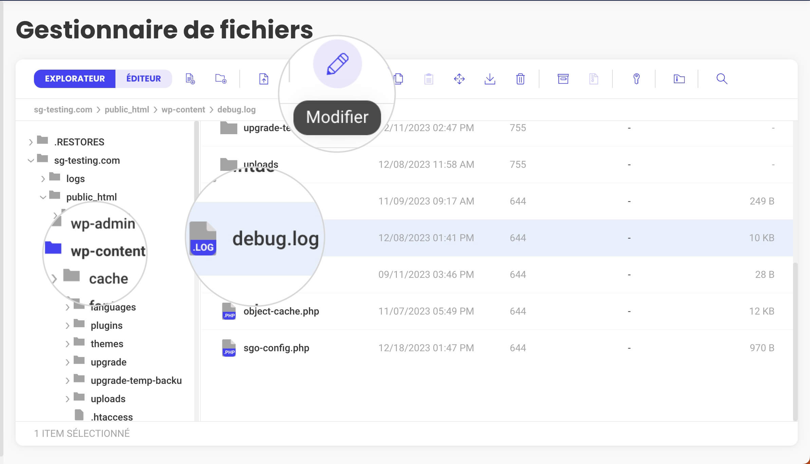810x464 pixels.
Task: Click the copy icon in toolbar
Action: click(399, 79)
